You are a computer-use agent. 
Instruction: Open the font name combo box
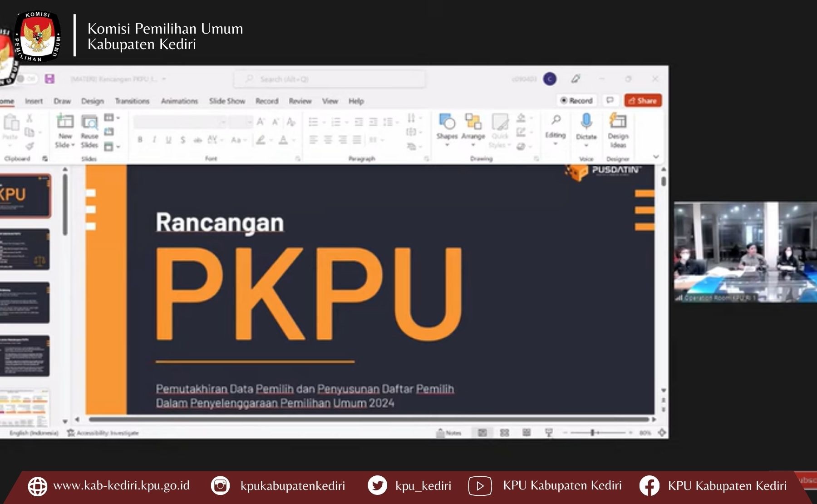tap(180, 122)
